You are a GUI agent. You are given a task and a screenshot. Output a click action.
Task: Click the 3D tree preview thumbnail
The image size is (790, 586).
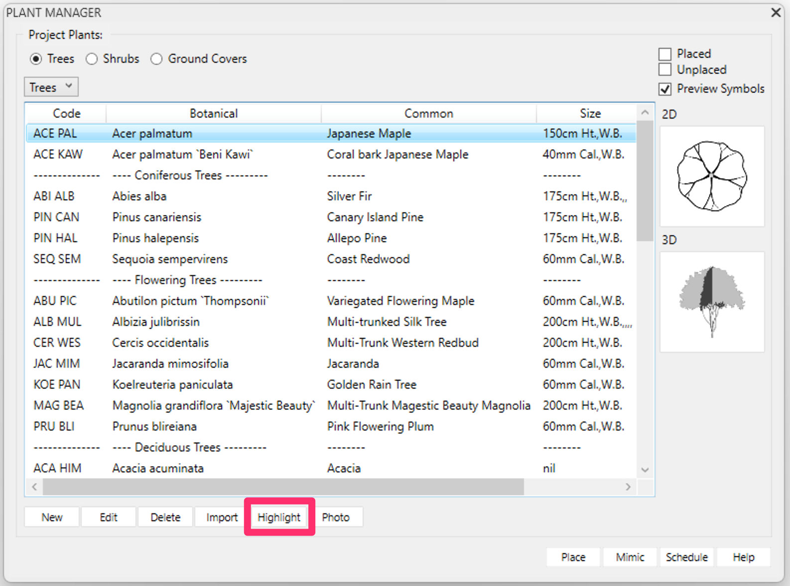(712, 302)
